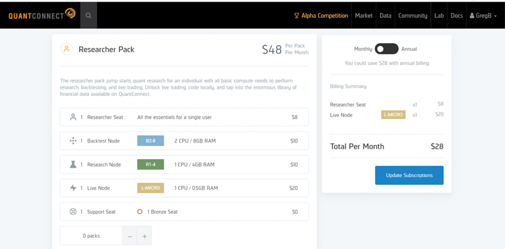The height and width of the screenshot is (249, 505).
Task: Click the packs quantity field
Action: pos(91,236)
